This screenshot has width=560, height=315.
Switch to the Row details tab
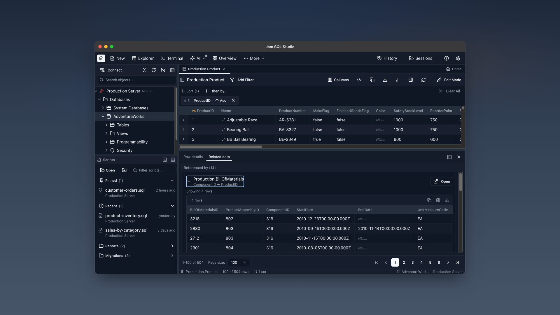pyautogui.click(x=193, y=157)
